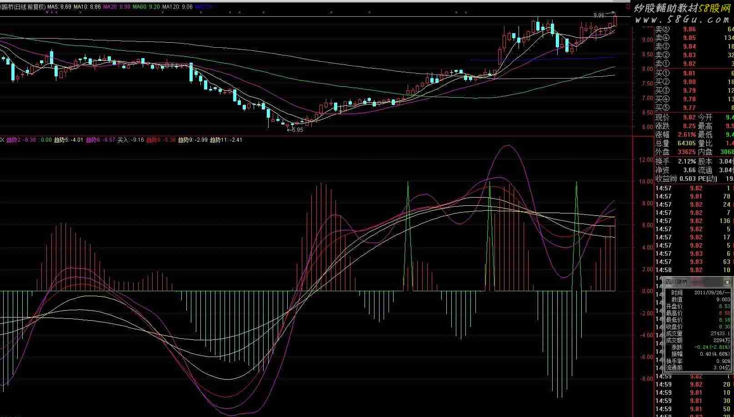Click the 换手率 0.90% row in popup
The width and height of the screenshot is (734, 417).
tap(698, 361)
